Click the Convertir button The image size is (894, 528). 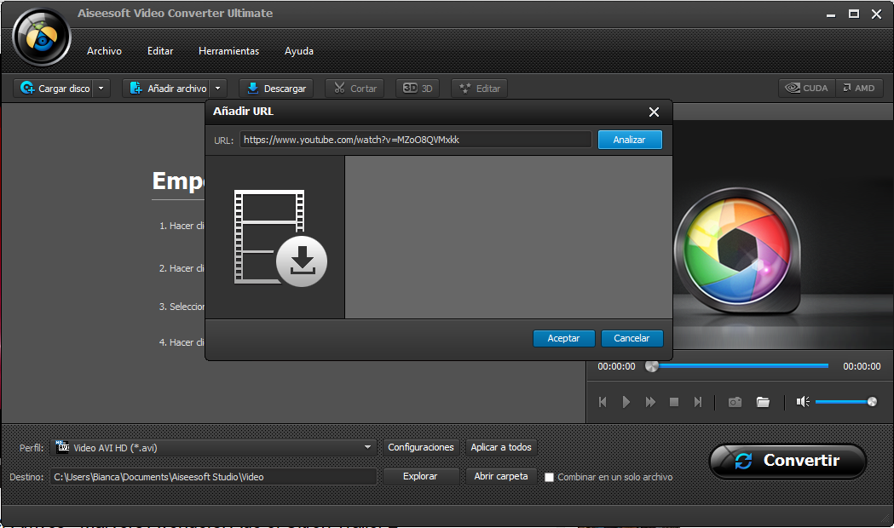[788, 461]
